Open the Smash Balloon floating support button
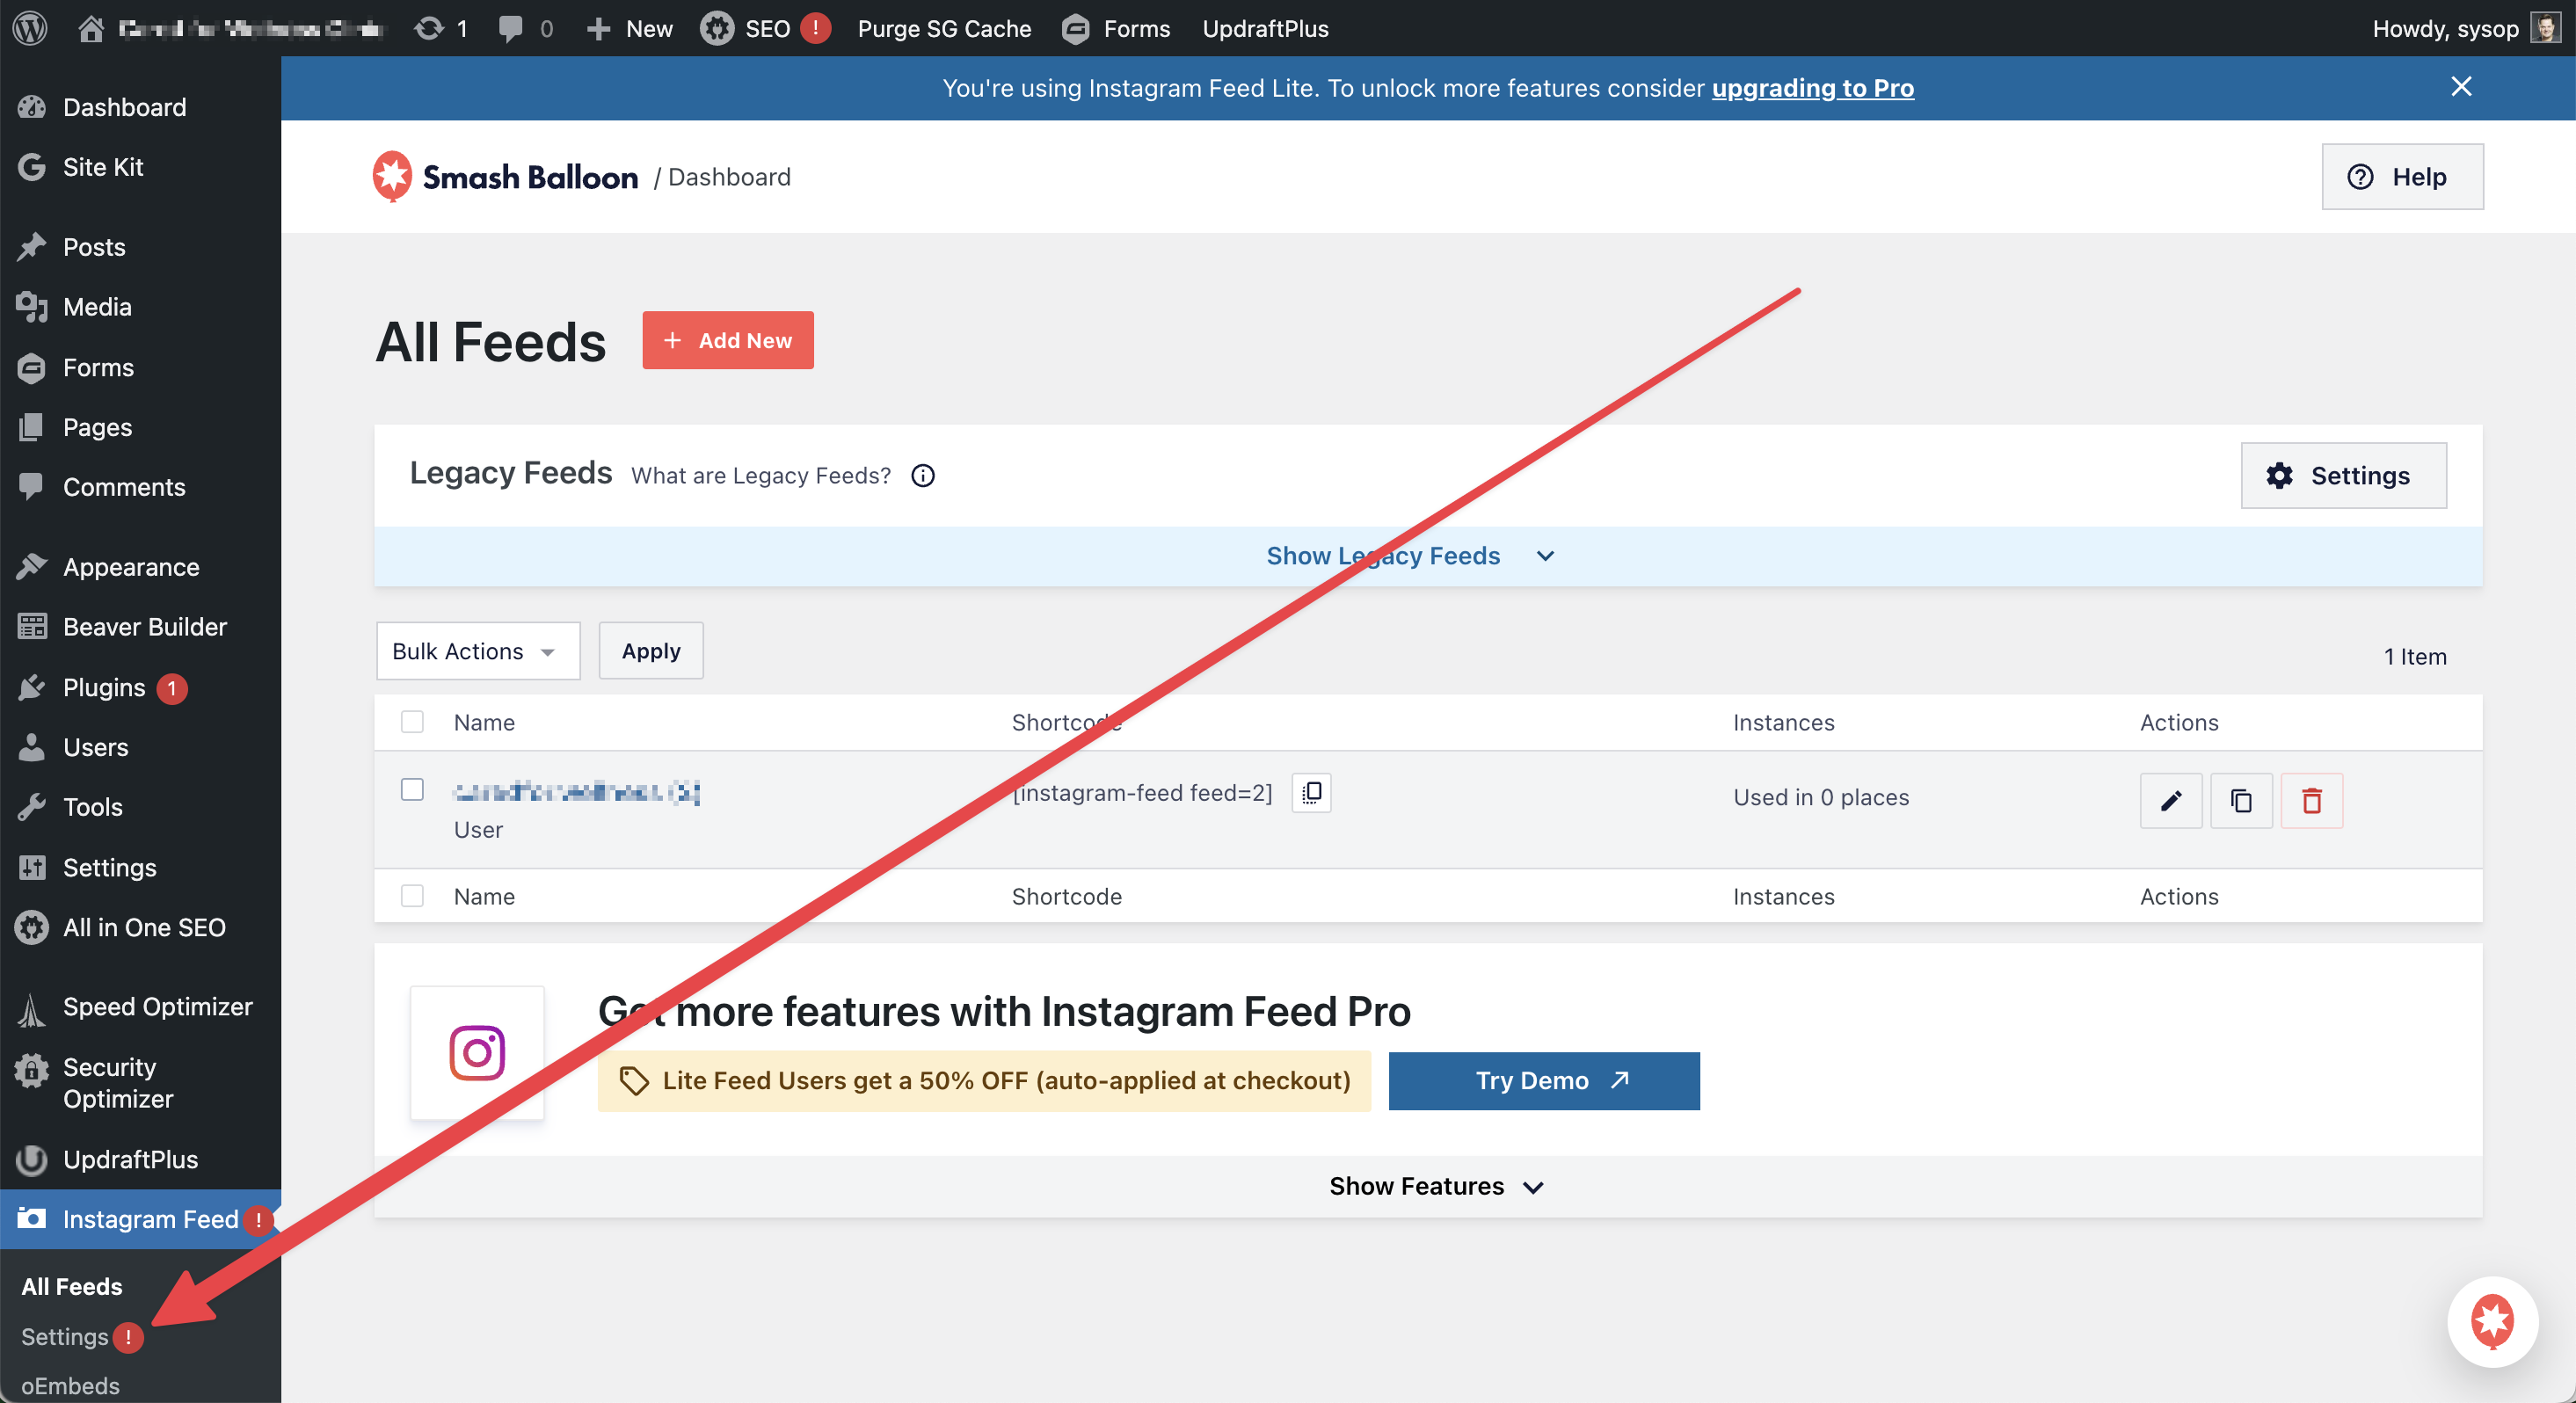This screenshot has height=1403, width=2576. (x=2492, y=1321)
